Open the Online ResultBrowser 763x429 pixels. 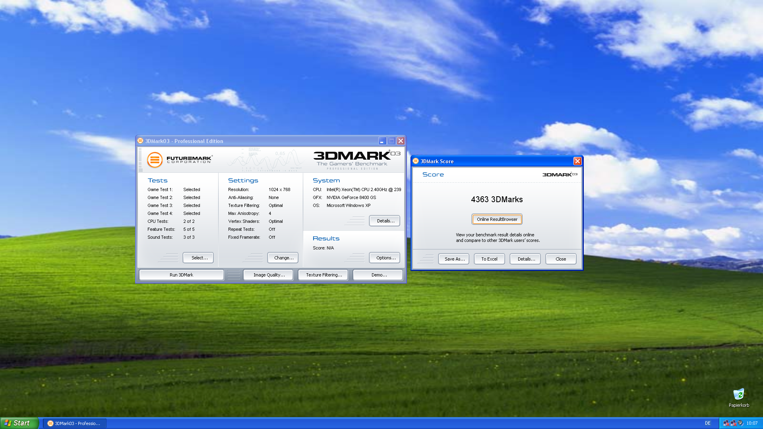(497, 219)
